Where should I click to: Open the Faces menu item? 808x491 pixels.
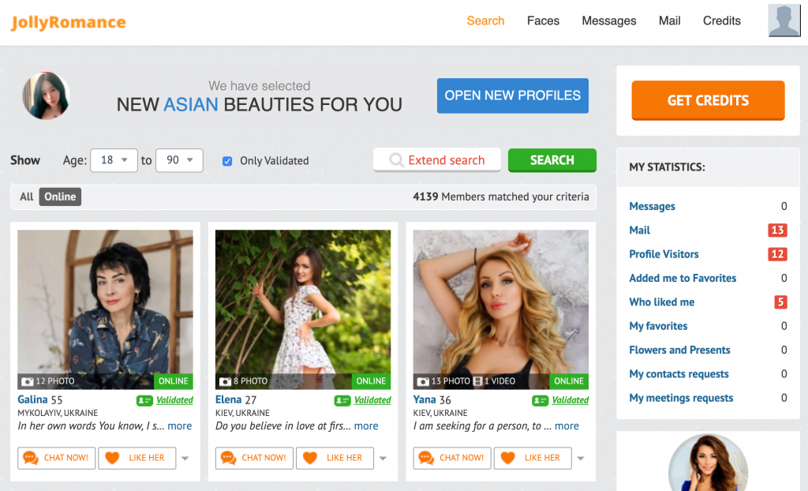(543, 21)
